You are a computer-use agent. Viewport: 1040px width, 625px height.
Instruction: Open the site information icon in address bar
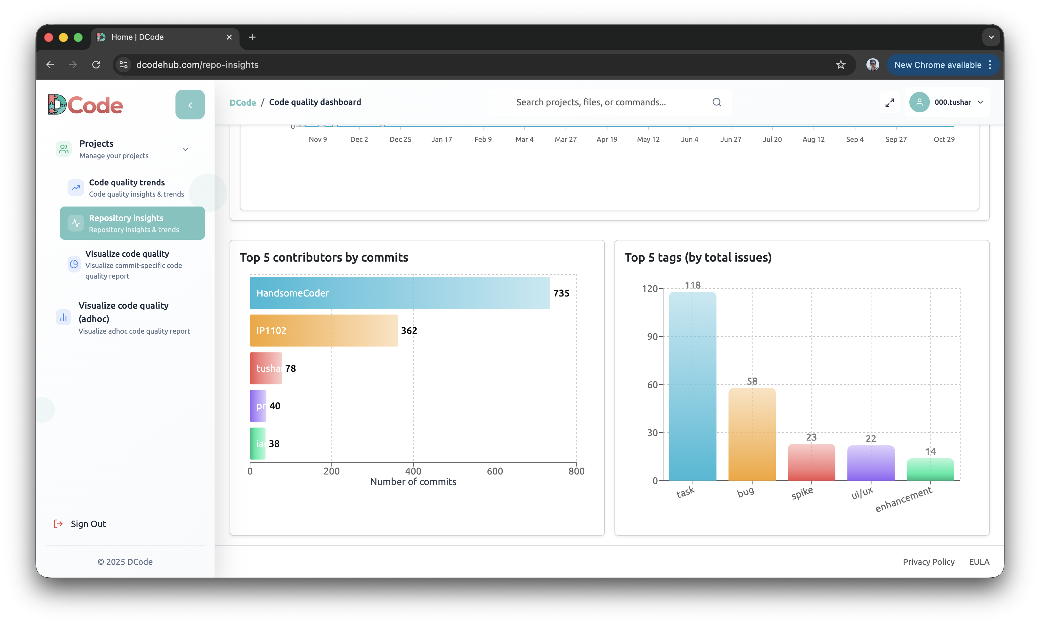coord(123,65)
